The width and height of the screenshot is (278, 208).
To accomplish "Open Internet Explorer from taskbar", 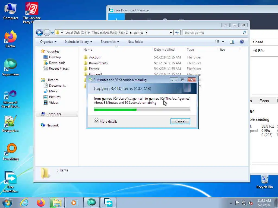I will pos(24,203).
